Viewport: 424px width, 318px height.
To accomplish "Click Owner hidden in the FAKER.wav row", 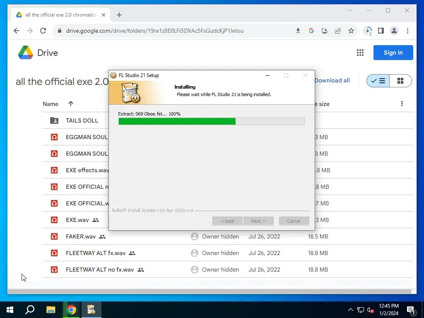I will (220, 236).
